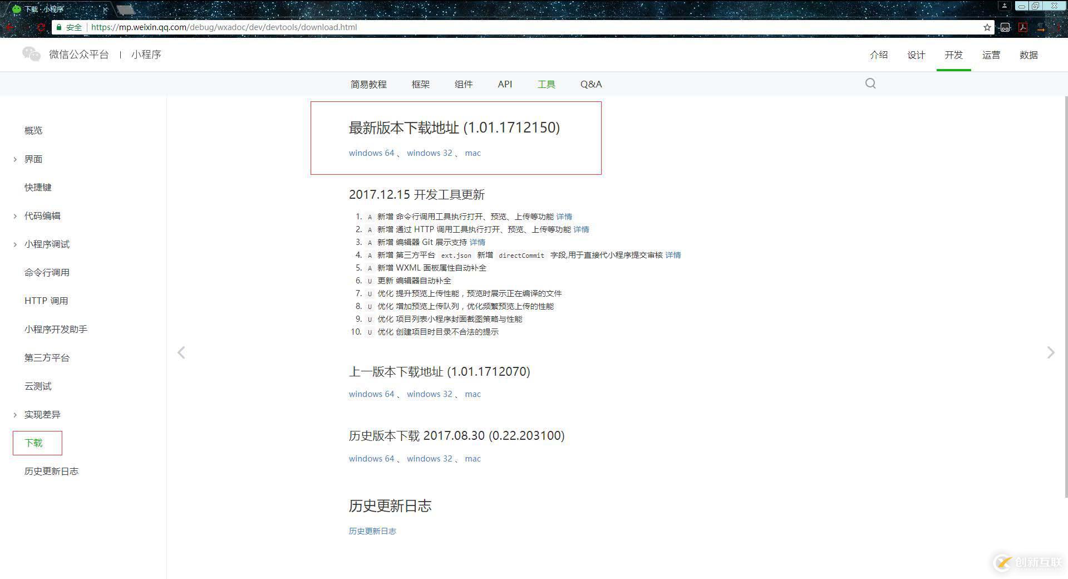The width and height of the screenshot is (1068, 579).
Task: Open the Chrome user profile icon
Action: pyautogui.click(x=1005, y=6)
